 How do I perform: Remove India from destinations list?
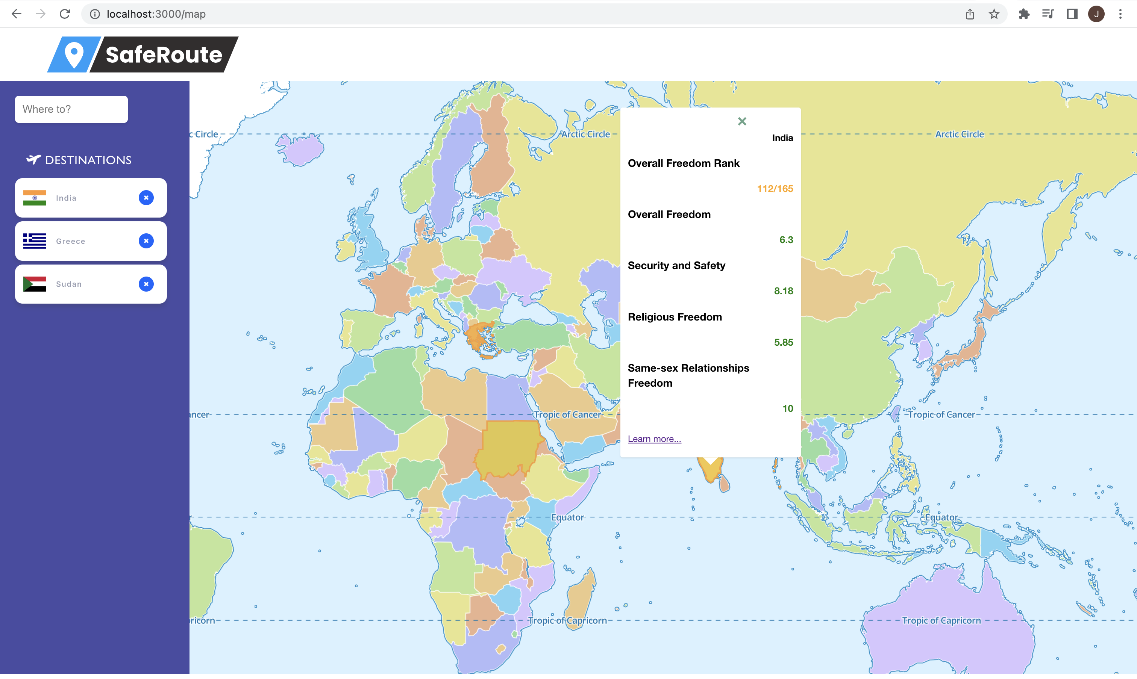(146, 198)
